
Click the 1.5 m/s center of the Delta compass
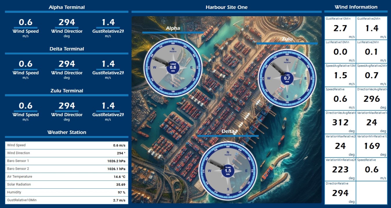tap(228, 171)
